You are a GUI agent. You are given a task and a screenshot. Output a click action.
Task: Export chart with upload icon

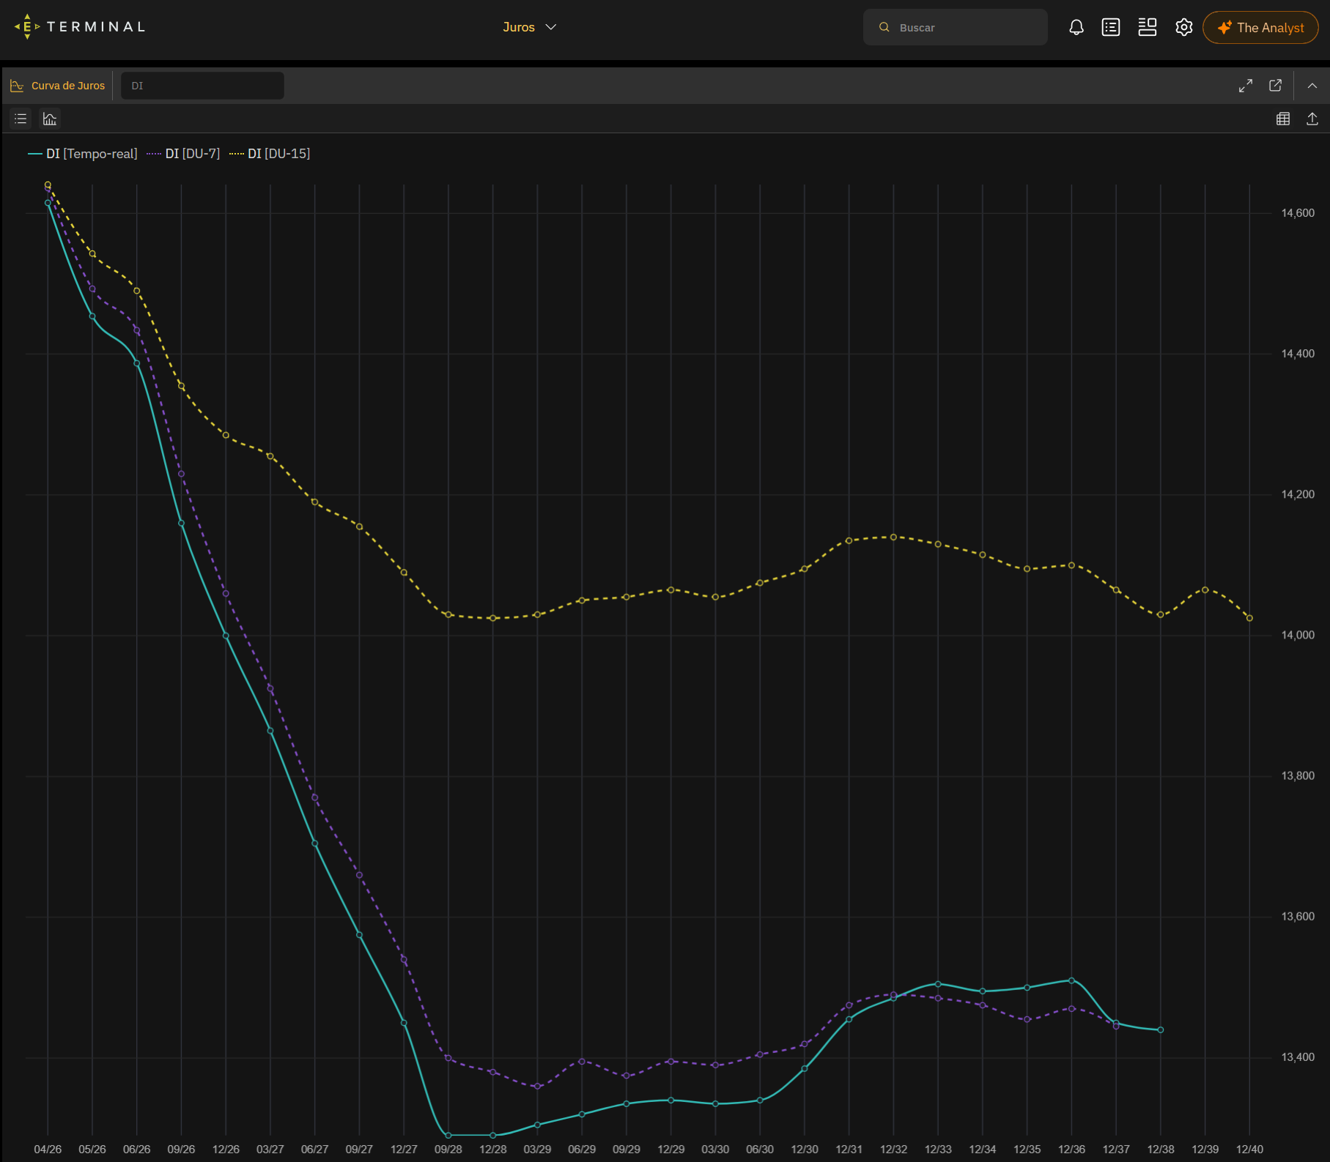[x=1312, y=119]
